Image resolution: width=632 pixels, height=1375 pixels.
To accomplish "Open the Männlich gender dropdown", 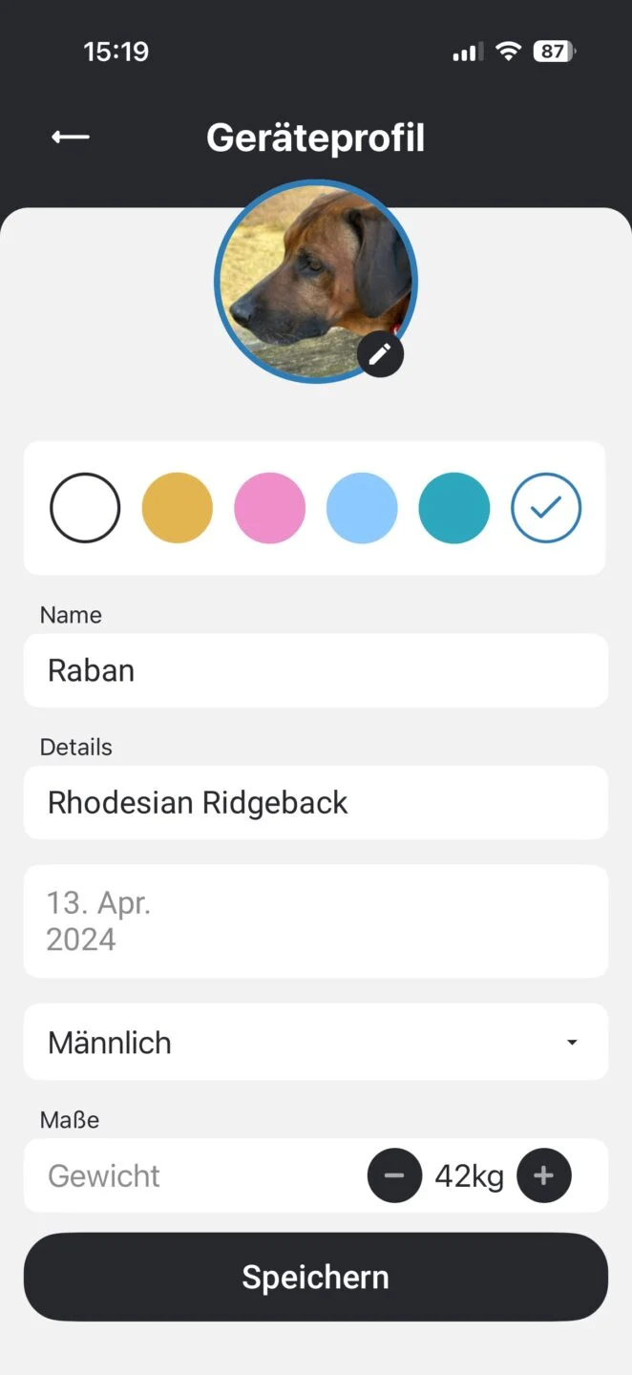I will [x=315, y=1042].
